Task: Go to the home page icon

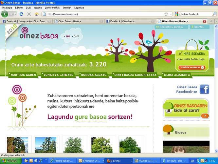Action: point(37,14)
